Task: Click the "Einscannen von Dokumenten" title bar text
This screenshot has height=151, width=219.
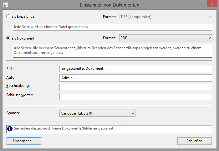Action: (x=109, y=5)
